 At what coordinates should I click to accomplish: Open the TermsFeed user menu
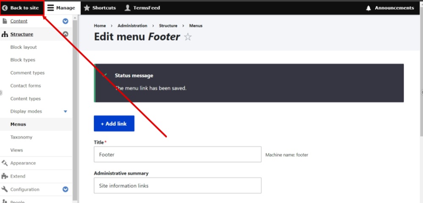click(x=142, y=8)
